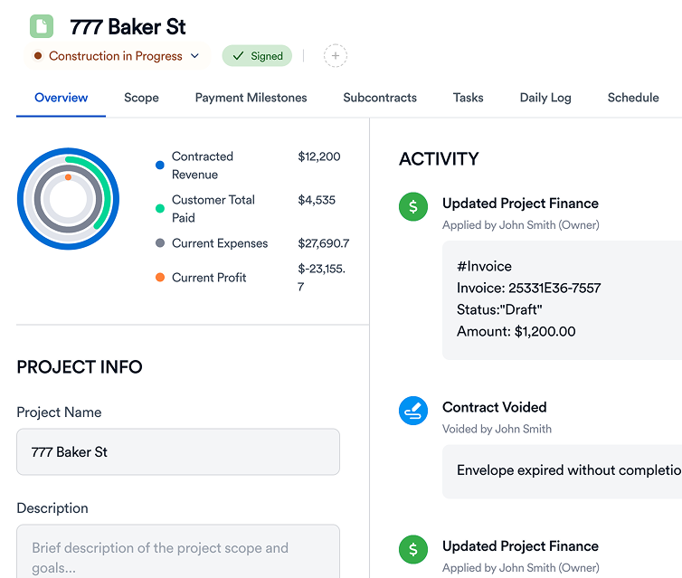Focus the Project Name input field
The width and height of the screenshot is (682, 578).
[x=178, y=452]
